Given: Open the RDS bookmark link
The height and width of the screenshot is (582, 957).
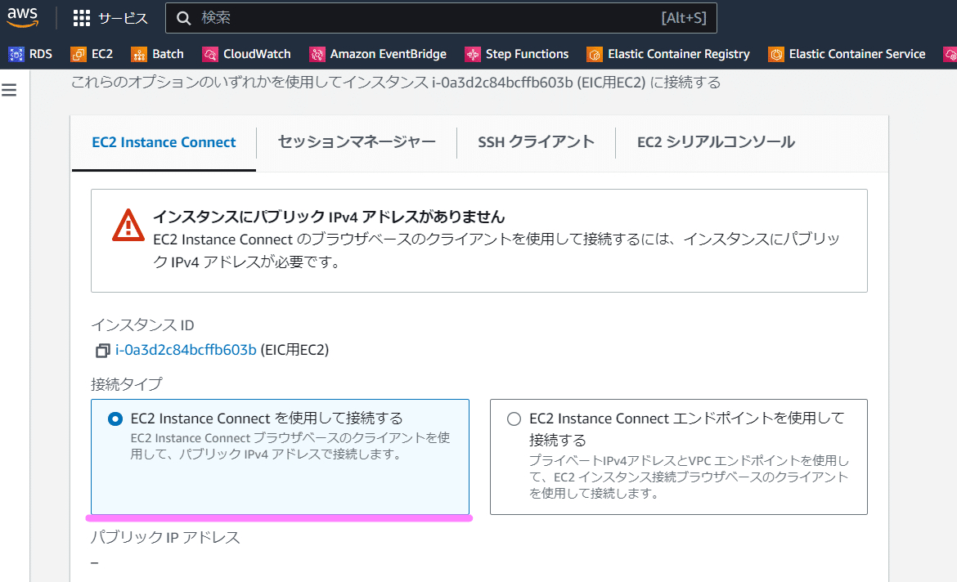Looking at the screenshot, I should 41,54.
